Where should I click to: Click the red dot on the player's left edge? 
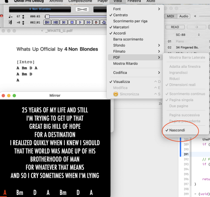point(2,16)
